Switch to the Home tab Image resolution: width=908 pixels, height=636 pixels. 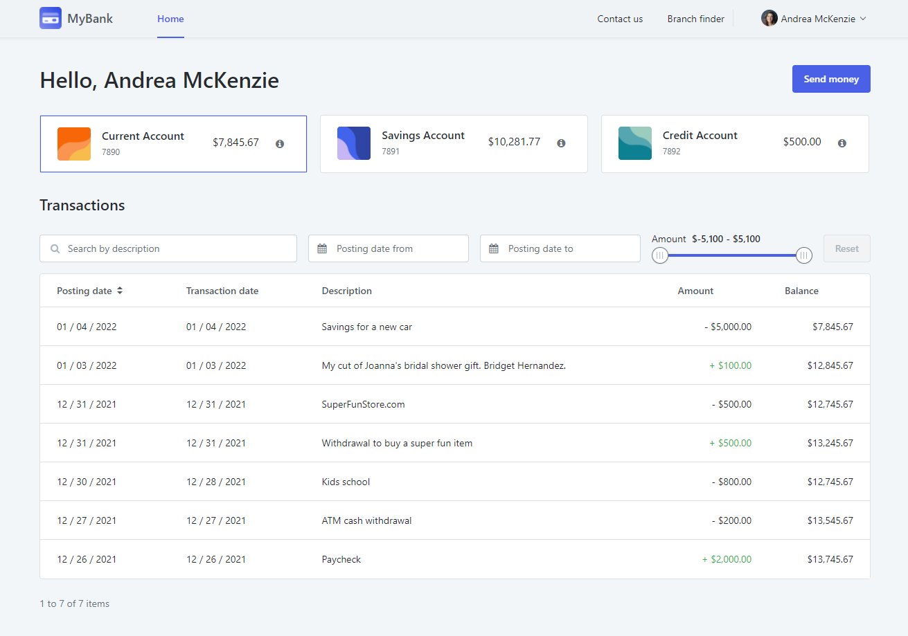pos(170,19)
